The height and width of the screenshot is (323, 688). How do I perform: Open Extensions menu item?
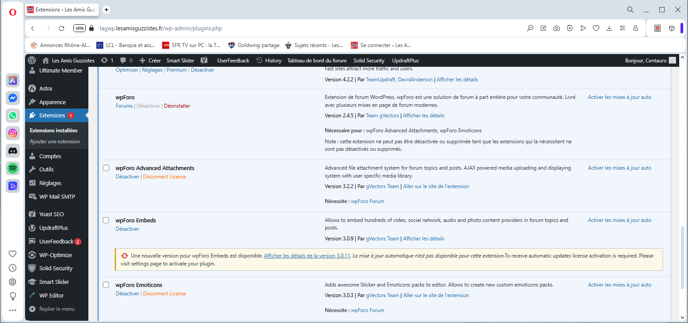[x=57, y=116]
